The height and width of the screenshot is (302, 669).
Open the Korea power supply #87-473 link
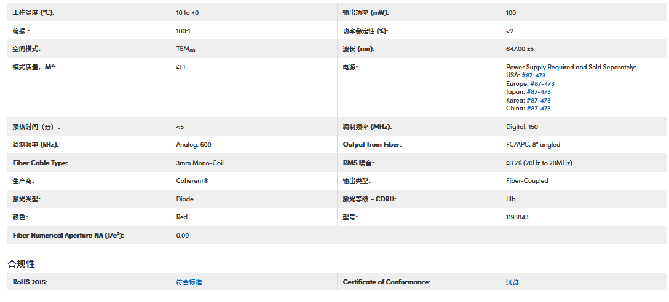point(539,100)
